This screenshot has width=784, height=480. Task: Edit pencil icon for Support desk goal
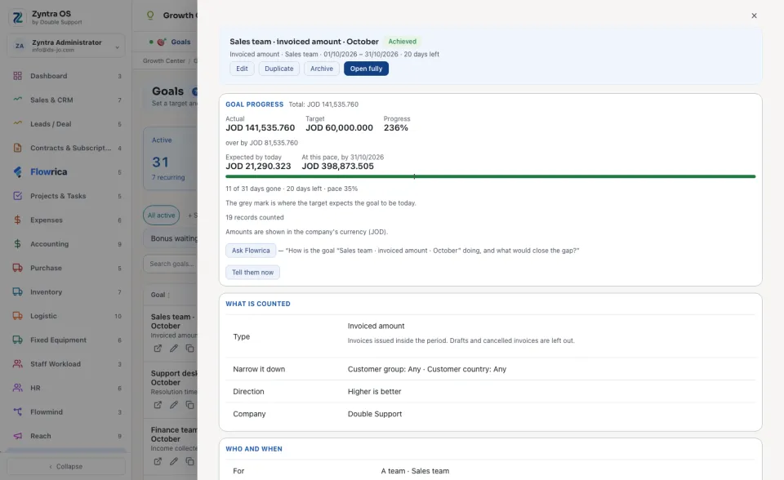pyautogui.click(x=173, y=405)
